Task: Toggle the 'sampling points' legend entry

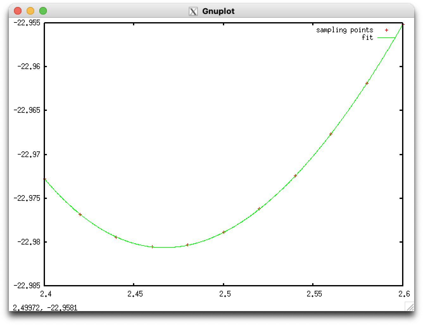Action: click(344, 30)
